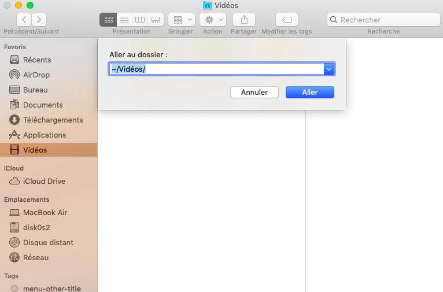The width and height of the screenshot is (443, 292).
Task: Click the AirDrop sidebar icon
Action: point(14,75)
